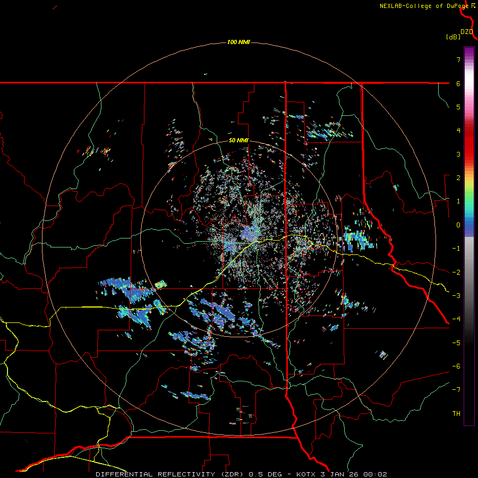The height and width of the screenshot is (478, 478).
Task: Click the 3 dB color bar label
Action: (458, 154)
